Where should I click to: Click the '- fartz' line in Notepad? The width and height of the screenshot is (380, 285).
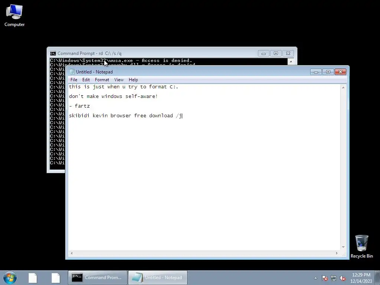pos(79,106)
